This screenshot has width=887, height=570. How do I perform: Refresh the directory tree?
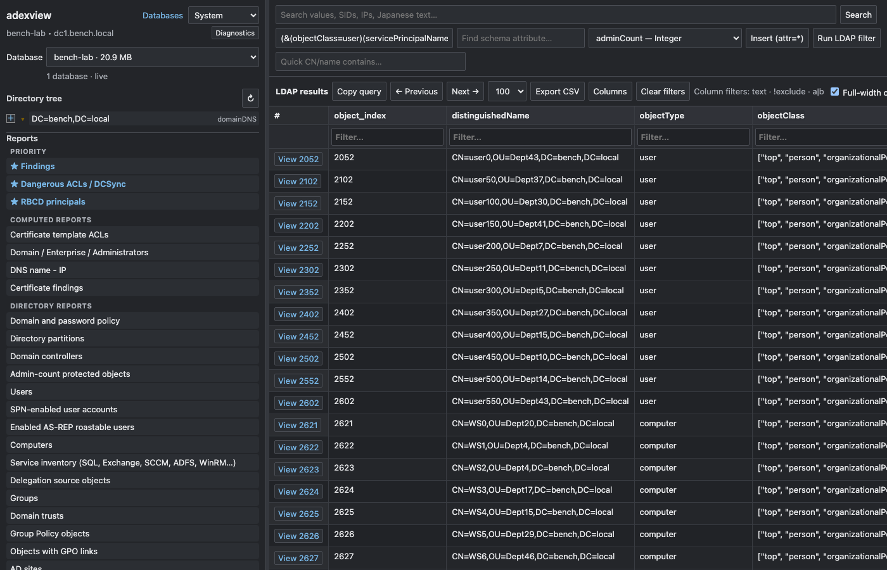[250, 98]
